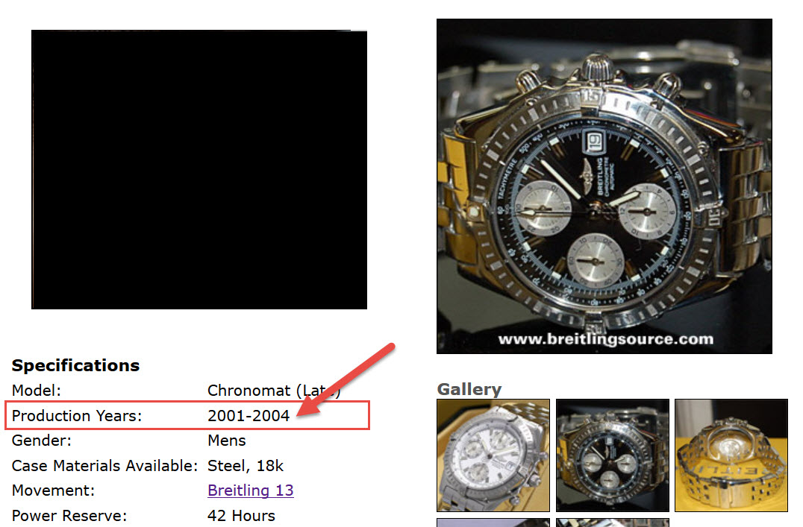Click the Specifications heading
The height and width of the screenshot is (527, 803).
[76, 365]
